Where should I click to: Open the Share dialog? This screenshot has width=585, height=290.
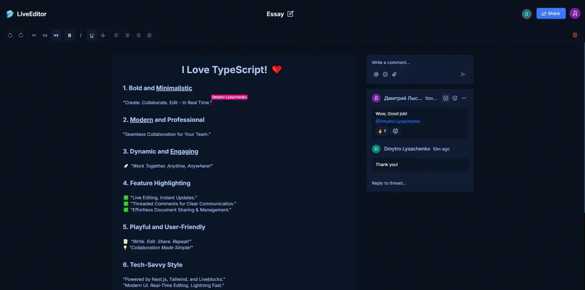[x=551, y=13]
